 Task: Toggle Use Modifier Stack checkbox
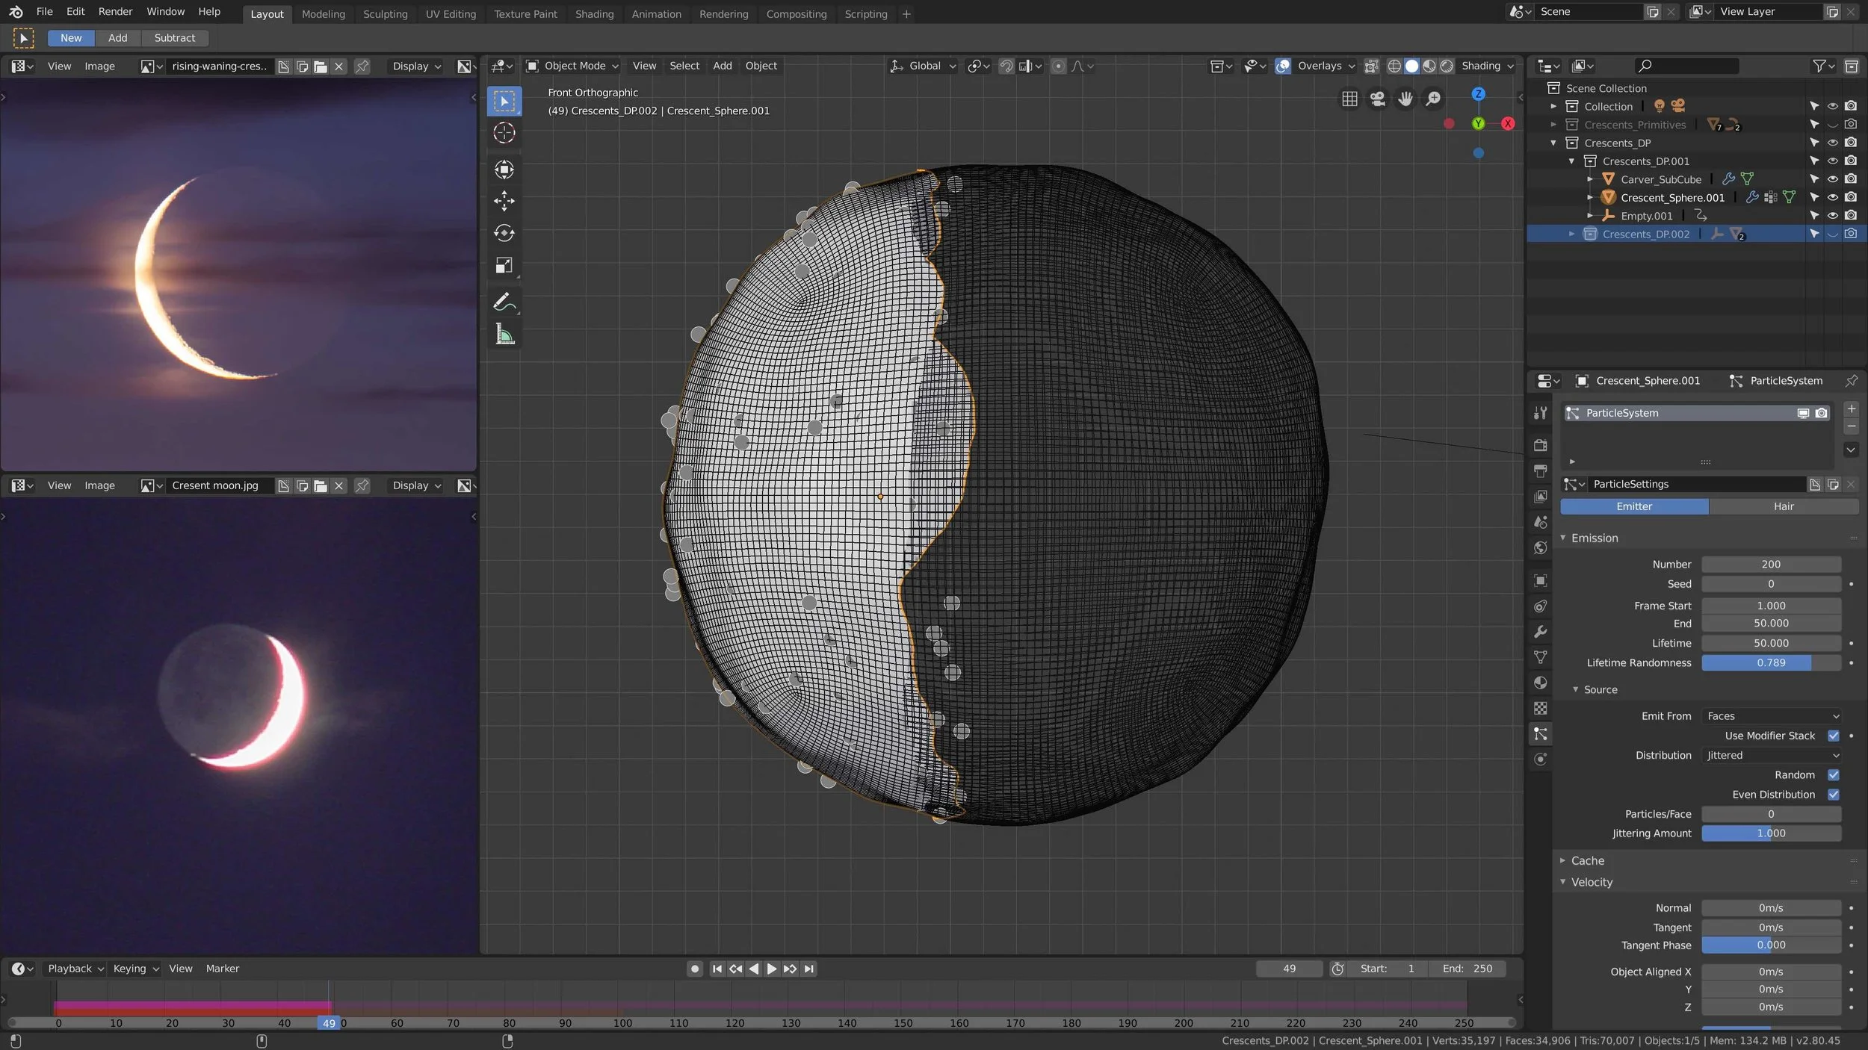click(x=1833, y=736)
